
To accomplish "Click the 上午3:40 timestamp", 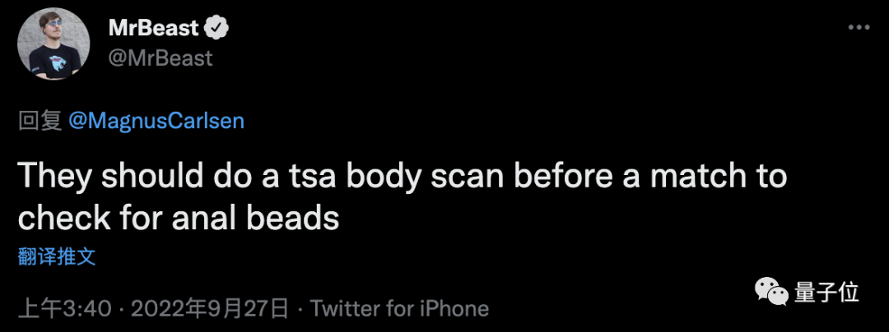I will [x=64, y=309].
